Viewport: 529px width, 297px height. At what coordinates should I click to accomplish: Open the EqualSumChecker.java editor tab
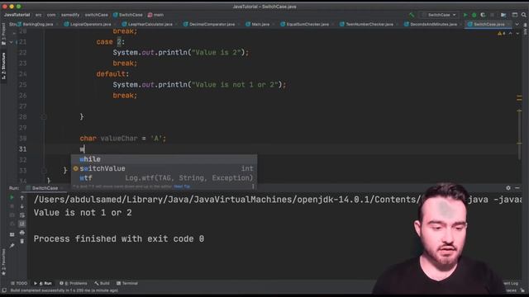[305, 24]
